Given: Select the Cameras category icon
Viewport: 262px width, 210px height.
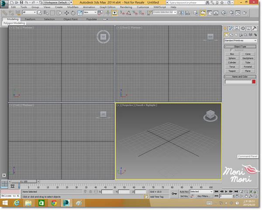Looking at the screenshot, I should point(241,34).
